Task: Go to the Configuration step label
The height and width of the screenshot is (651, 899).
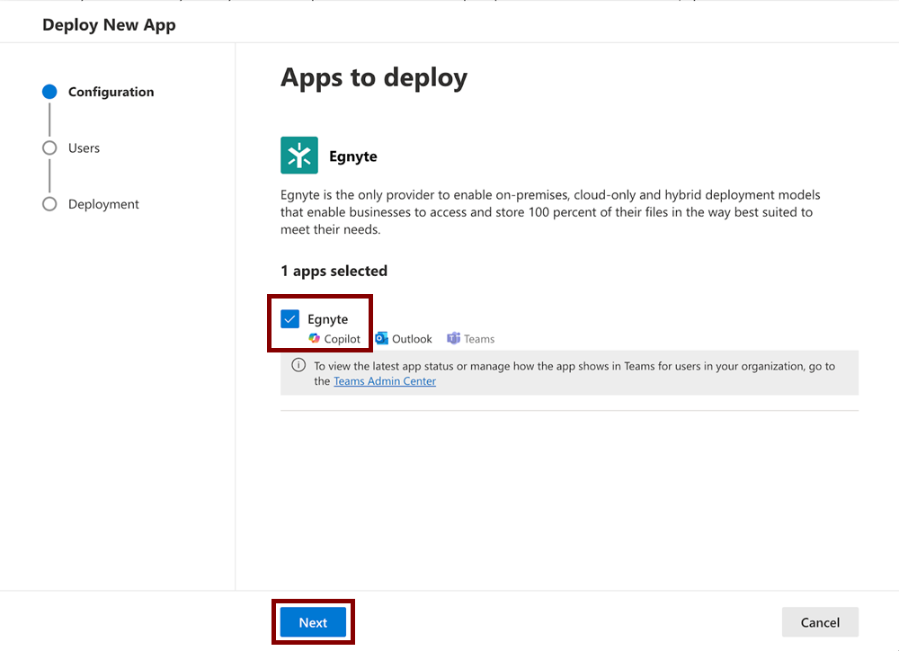Action: (x=111, y=92)
